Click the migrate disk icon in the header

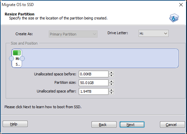click(x=174, y=18)
